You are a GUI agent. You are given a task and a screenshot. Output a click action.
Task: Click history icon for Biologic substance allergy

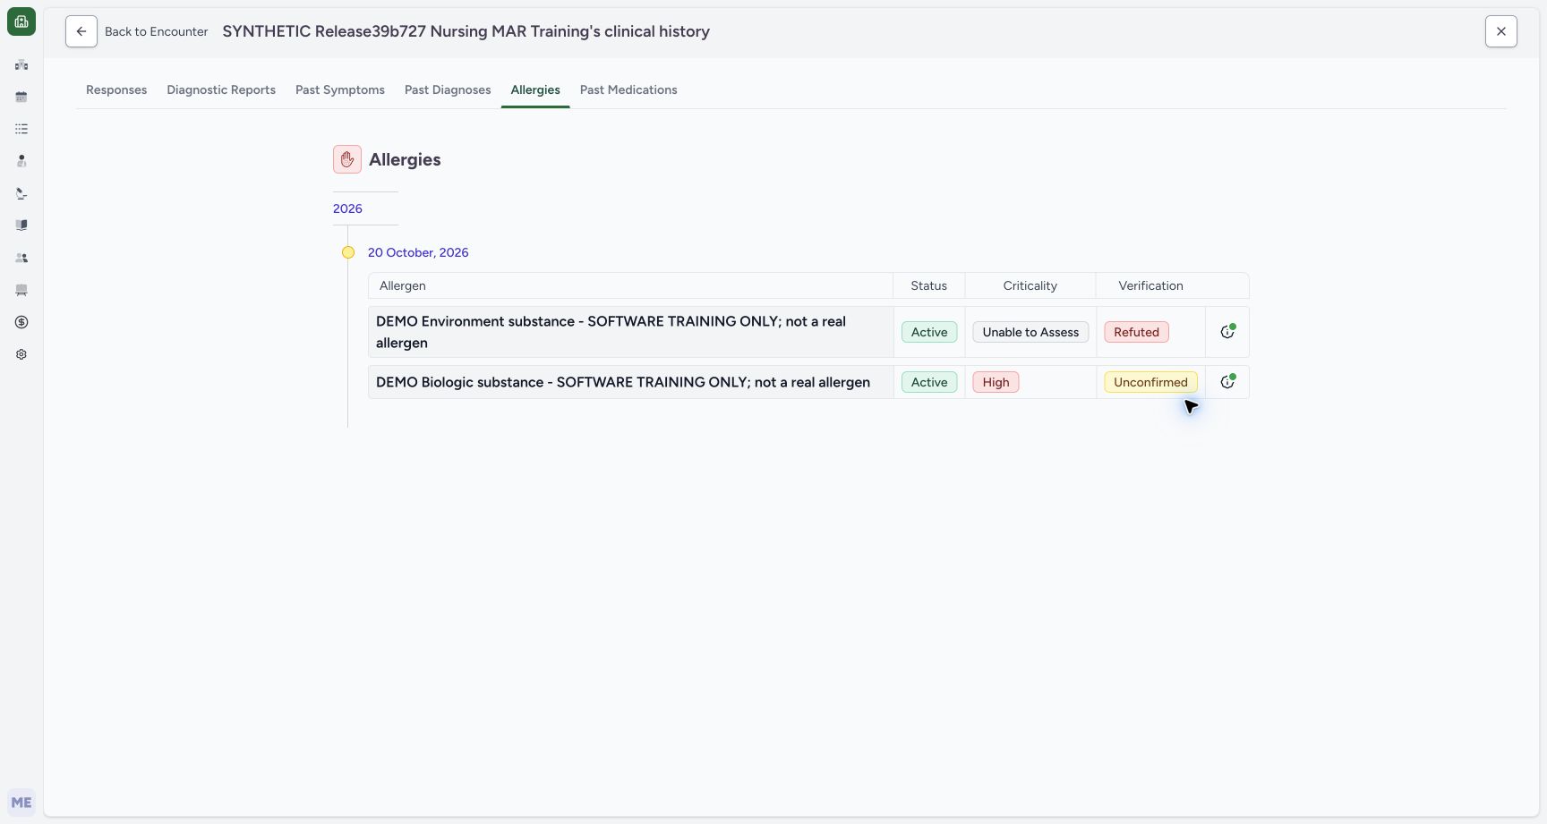(x=1227, y=382)
